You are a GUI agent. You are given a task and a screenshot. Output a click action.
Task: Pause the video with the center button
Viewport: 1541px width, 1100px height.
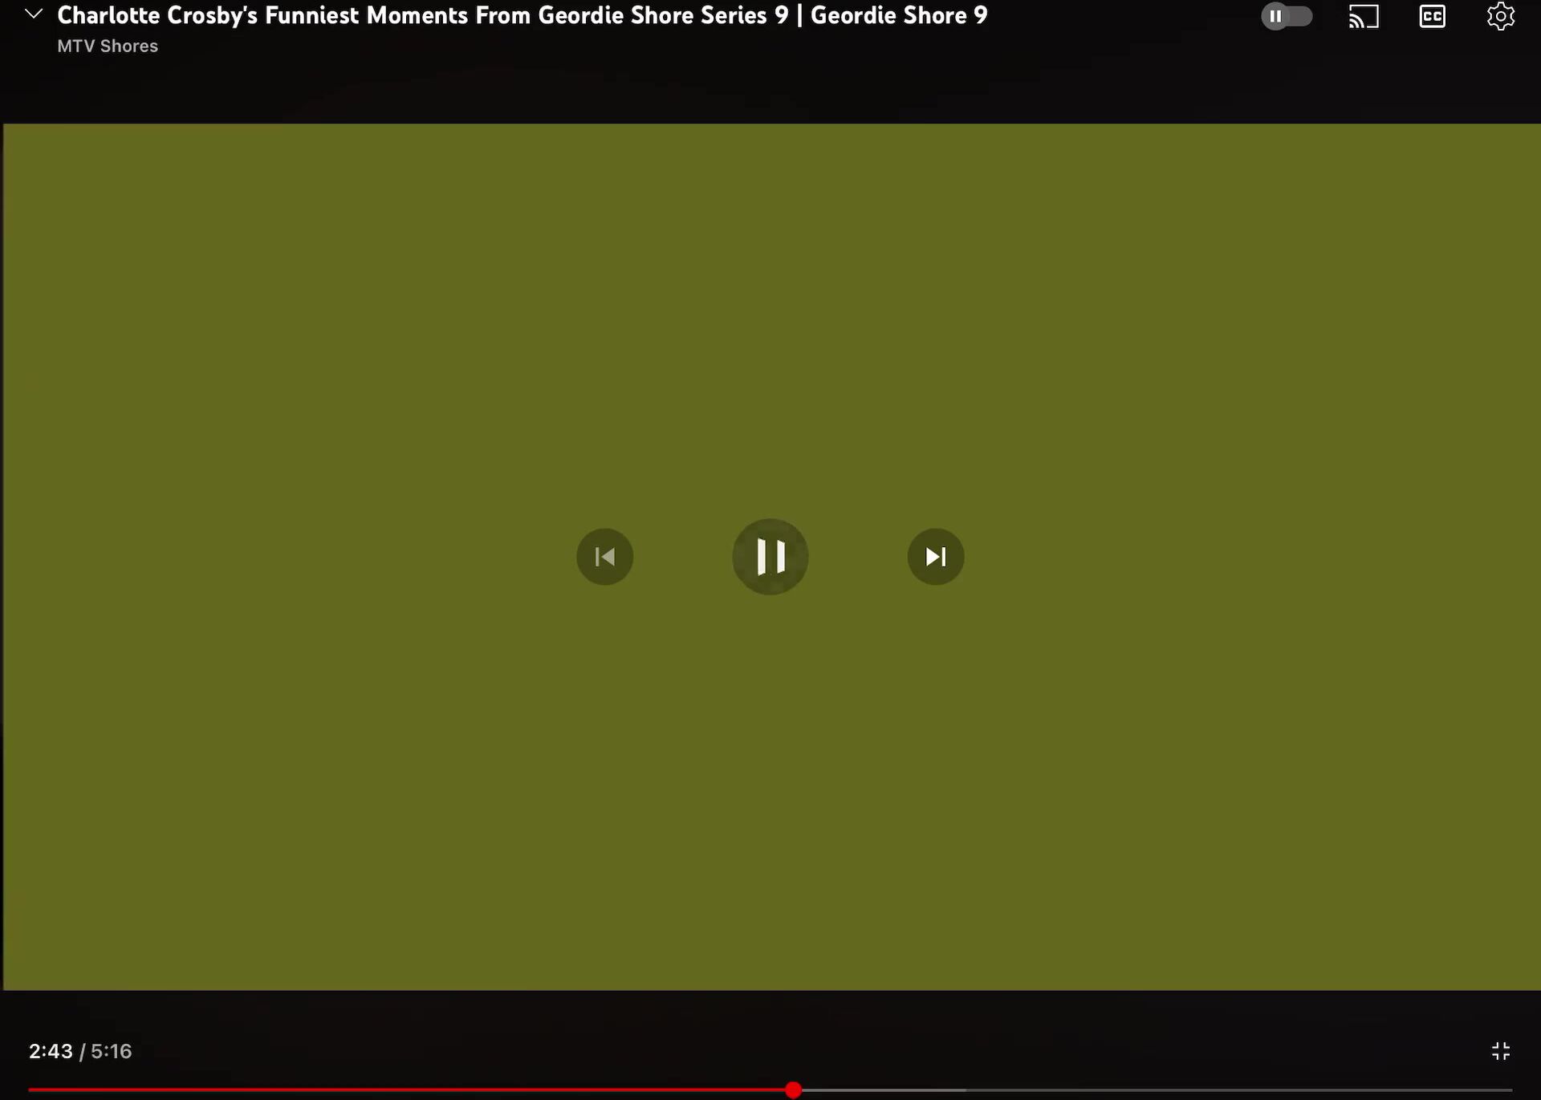coord(770,556)
